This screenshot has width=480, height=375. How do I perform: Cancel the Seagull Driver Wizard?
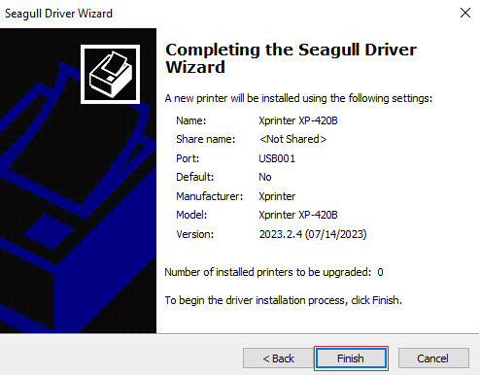pos(433,358)
